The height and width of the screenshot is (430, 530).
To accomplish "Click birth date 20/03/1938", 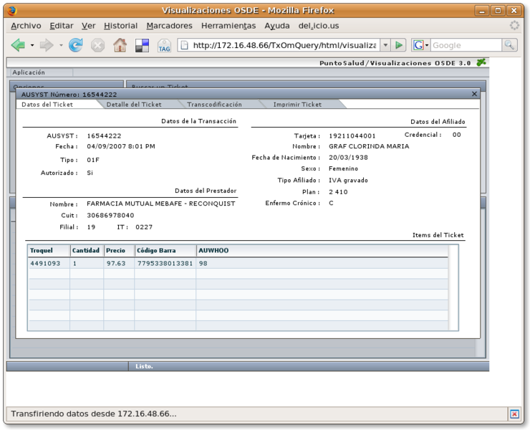I will pyautogui.click(x=349, y=158).
